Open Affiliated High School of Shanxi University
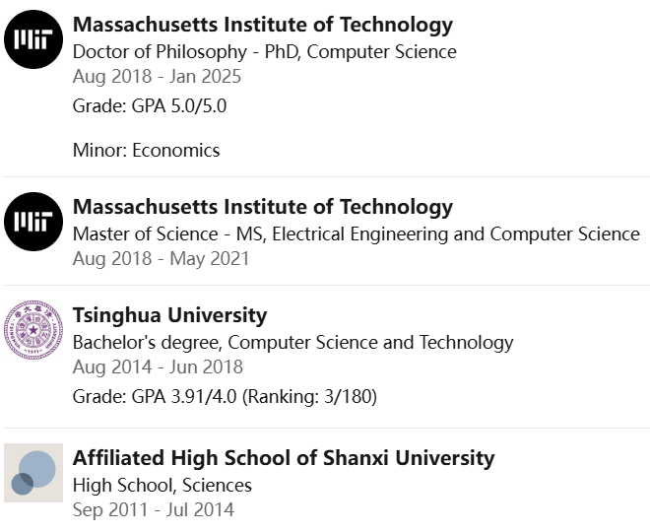This screenshot has height=532, width=650. tap(284, 458)
